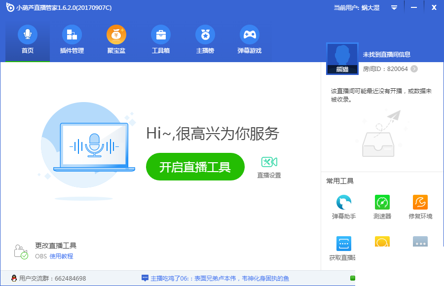Viewport: 444px width, 286px height.
Task: Close the 小葫芦直播管家 window
Action: coord(434,8)
